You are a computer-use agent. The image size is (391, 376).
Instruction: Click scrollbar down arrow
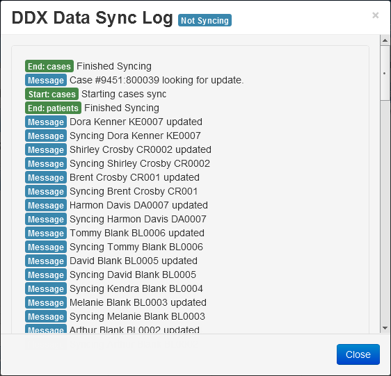point(385,328)
